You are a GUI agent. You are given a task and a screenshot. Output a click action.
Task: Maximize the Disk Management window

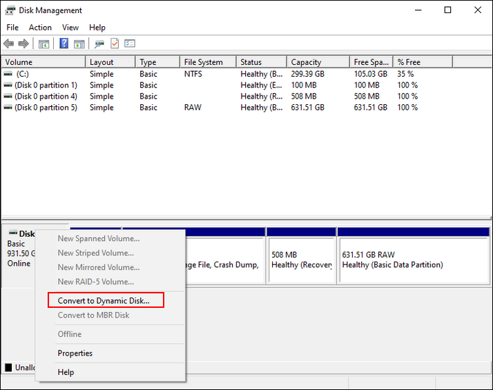pos(447,10)
